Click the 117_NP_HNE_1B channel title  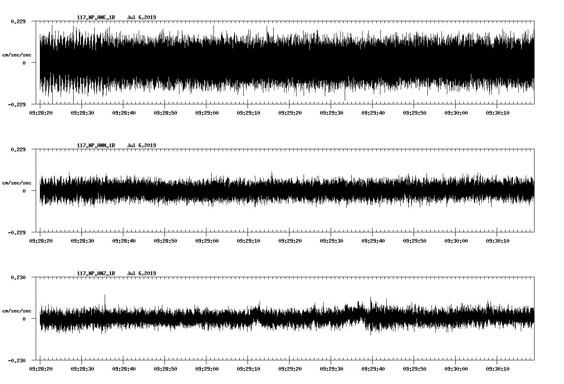point(96,17)
